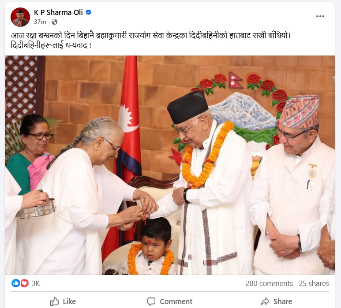
Task: Click the red heart reaction icon
Action: click(24, 283)
